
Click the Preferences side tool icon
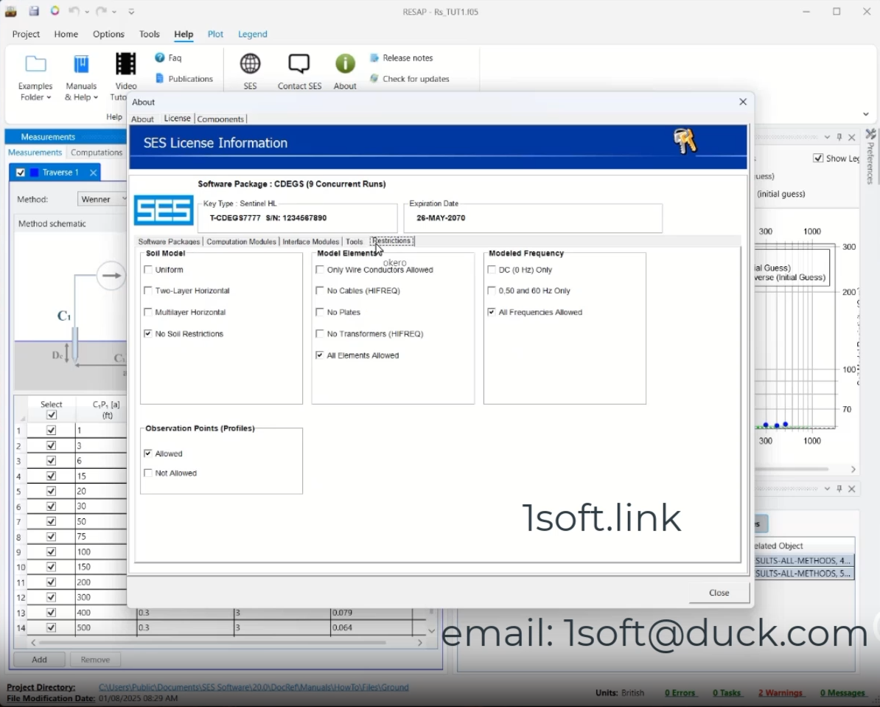[x=870, y=134]
